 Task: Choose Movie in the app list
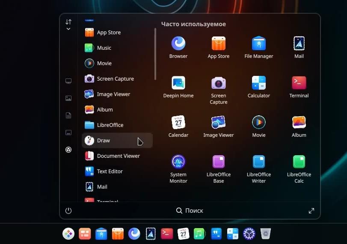click(117, 63)
